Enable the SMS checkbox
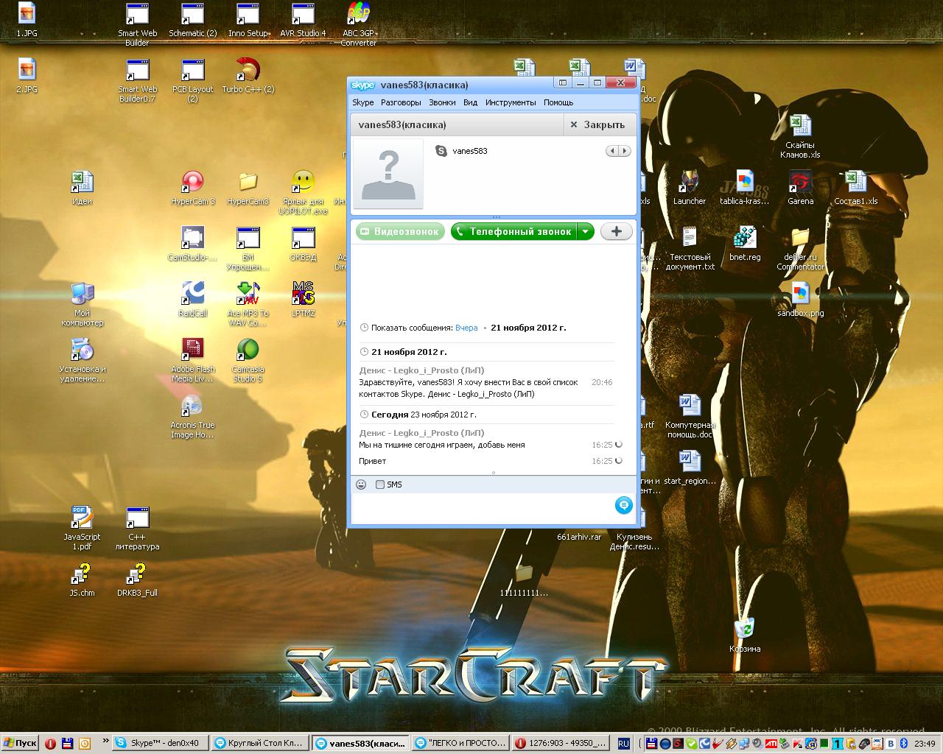Image resolution: width=943 pixels, height=754 pixels. (x=380, y=485)
